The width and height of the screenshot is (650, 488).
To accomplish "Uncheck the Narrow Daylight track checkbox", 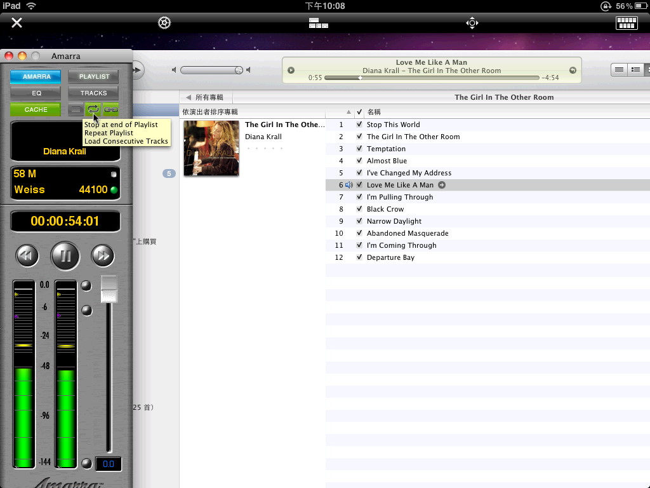I will [x=359, y=221].
